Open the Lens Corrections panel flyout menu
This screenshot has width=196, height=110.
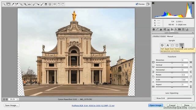pos(193,33)
